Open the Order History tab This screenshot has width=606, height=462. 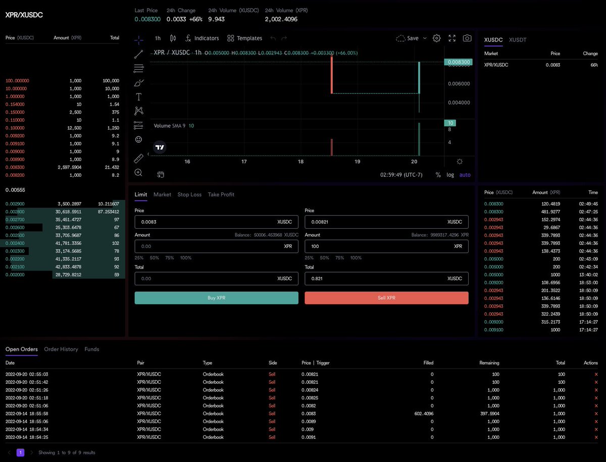coord(61,349)
